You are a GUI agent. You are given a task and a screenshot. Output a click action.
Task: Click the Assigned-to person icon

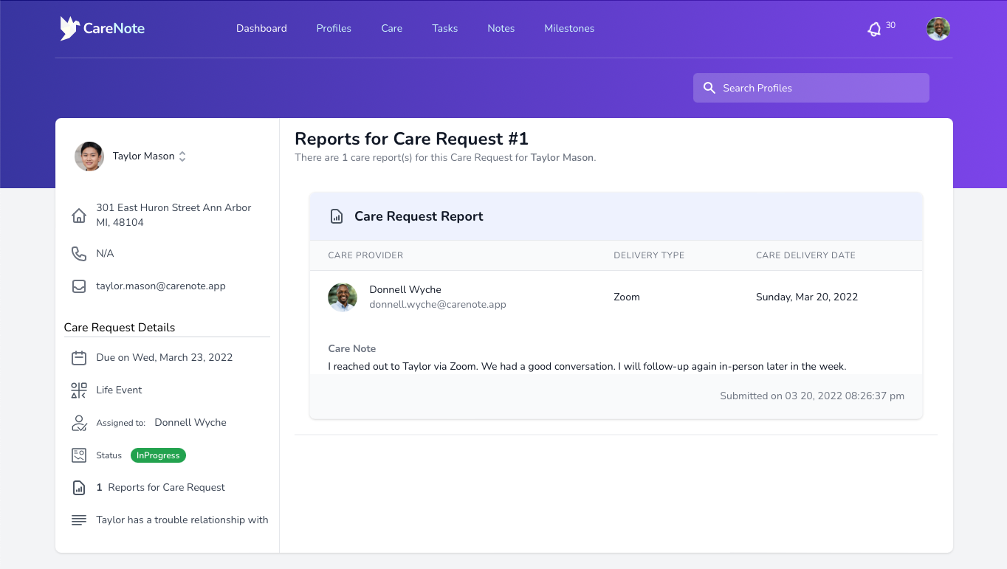[79, 422]
